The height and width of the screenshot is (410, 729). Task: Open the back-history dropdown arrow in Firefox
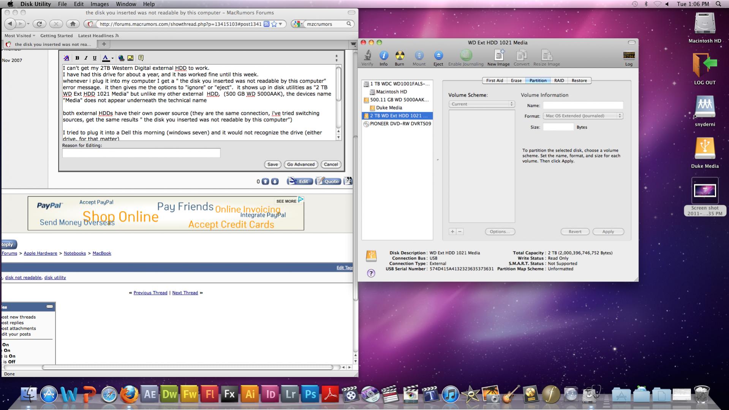(x=28, y=24)
